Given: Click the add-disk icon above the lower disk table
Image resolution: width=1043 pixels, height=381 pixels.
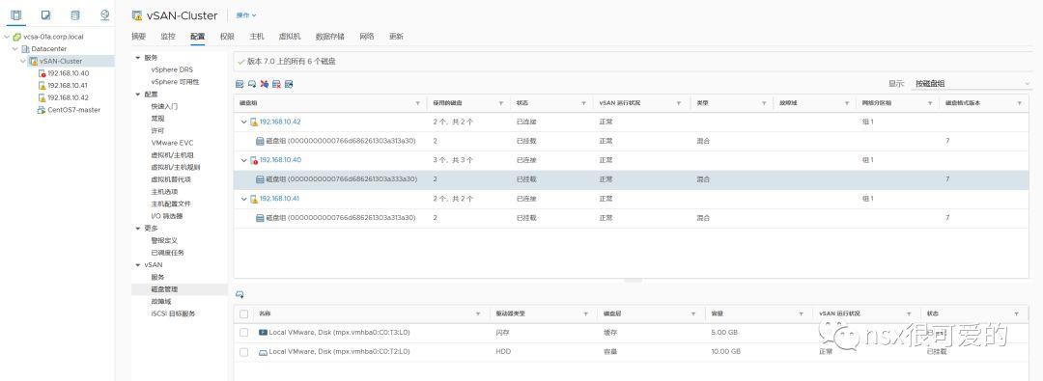Looking at the screenshot, I should pyautogui.click(x=240, y=294).
